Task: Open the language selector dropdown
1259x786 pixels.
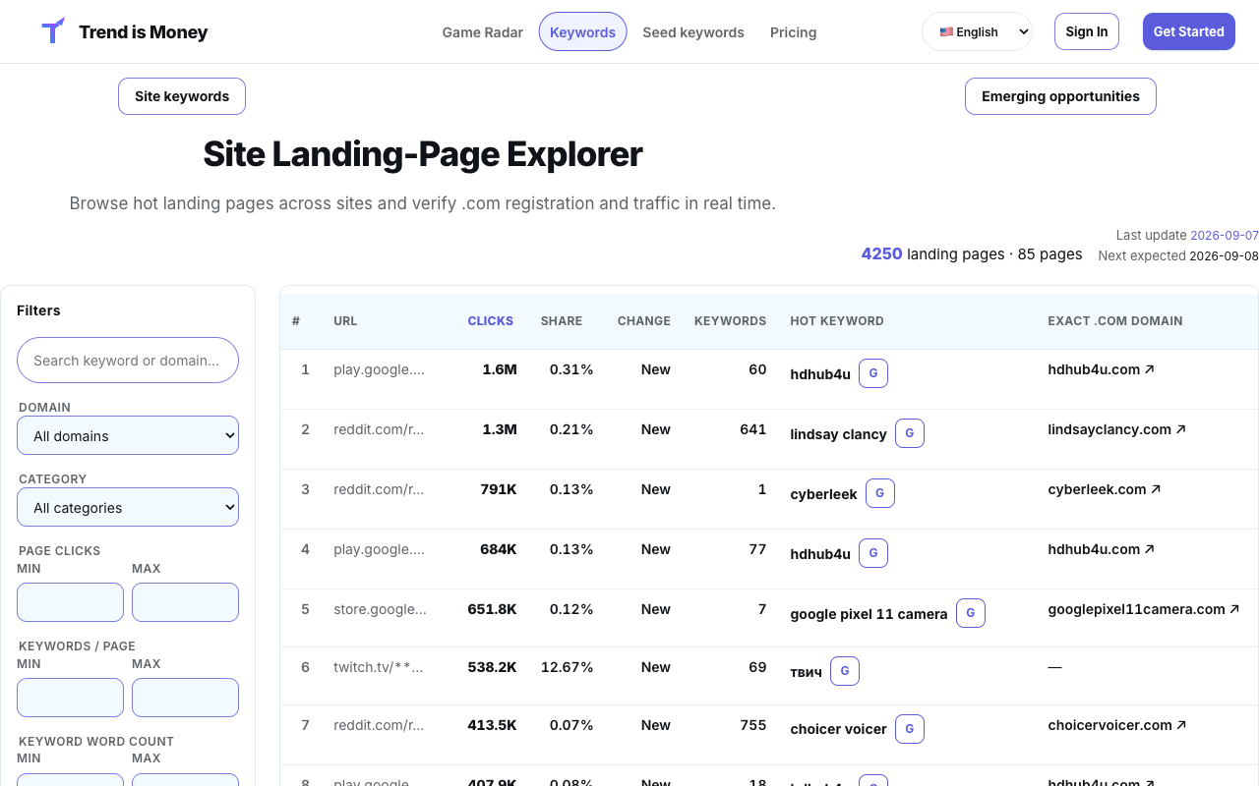Action: tap(977, 31)
